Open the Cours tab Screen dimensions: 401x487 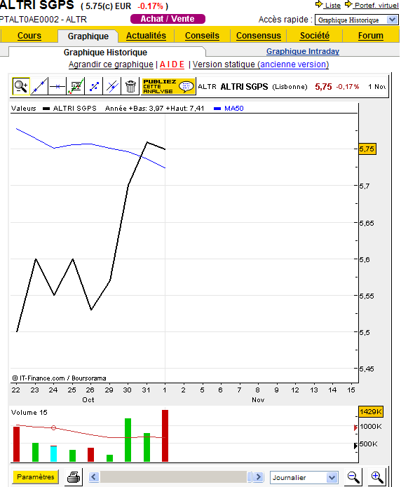click(x=29, y=36)
